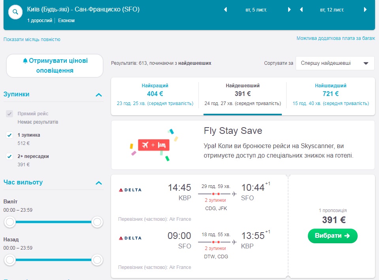
Task: Collapse the 'Зупинки' filter section
Action: pos(99,95)
